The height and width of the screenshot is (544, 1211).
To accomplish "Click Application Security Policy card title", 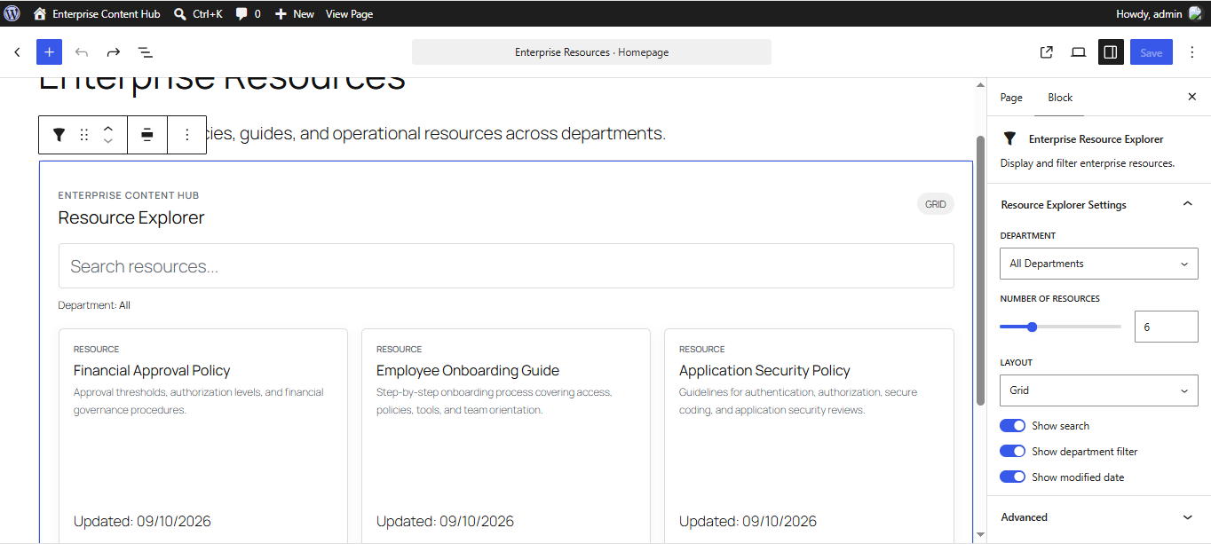I will click(x=764, y=371).
